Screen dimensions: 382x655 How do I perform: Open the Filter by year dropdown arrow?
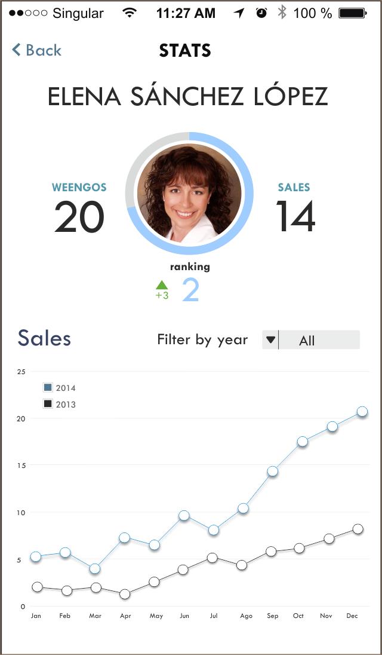coord(270,340)
